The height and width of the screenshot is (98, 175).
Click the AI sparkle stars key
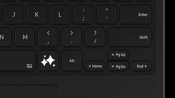pyautogui.click(x=48, y=61)
